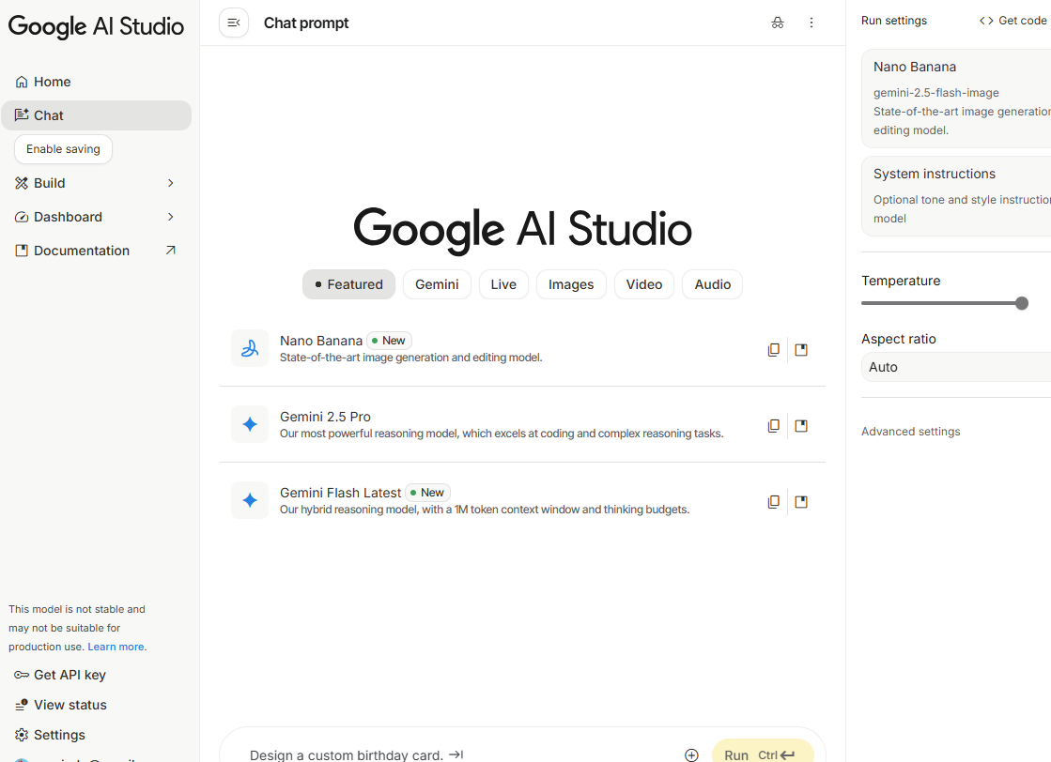Image resolution: width=1051 pixels, height=762 pixels.
Task: Click Get API key link
Action: pos(70,675)
